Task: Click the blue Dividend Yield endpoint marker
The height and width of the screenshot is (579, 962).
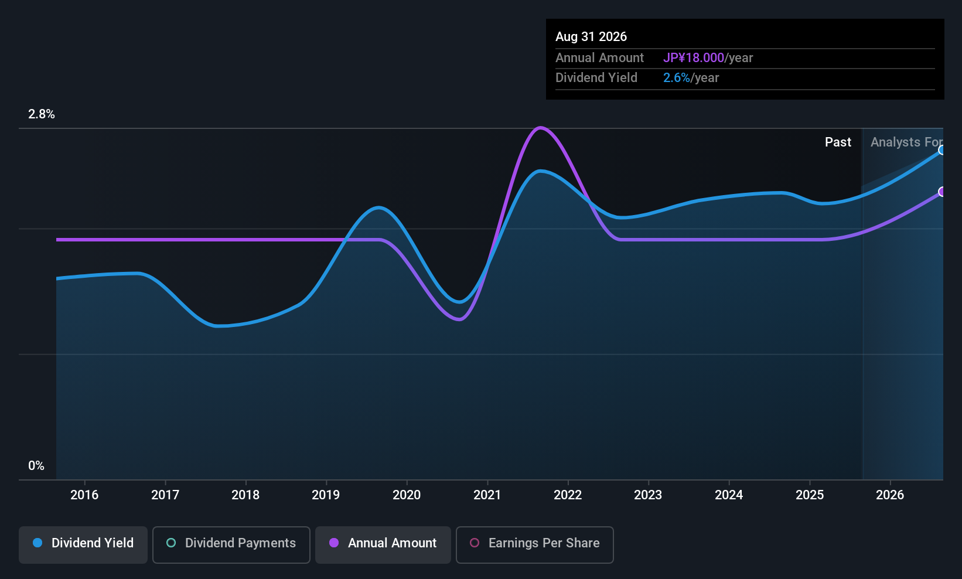Action: point(941,150)
